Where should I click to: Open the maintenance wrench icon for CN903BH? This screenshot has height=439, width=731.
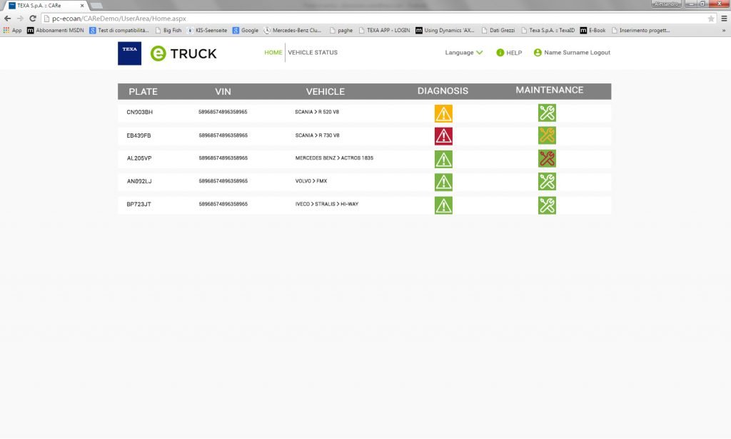click(x=547, y=113)
